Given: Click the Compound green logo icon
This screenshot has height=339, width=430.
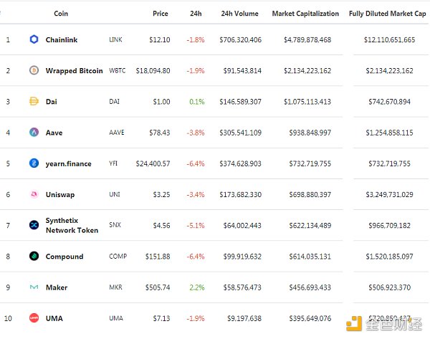Looking at the screenshot, I should coord(34,256).
